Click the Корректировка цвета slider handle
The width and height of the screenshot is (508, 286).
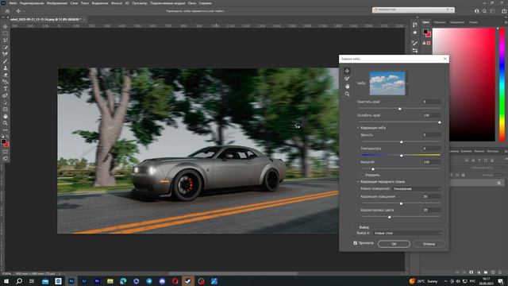390,217
